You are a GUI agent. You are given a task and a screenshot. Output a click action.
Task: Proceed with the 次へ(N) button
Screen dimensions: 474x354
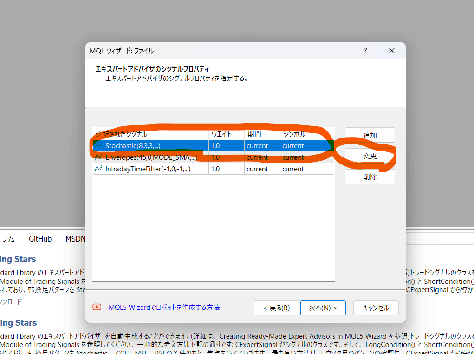pos(323,308)
